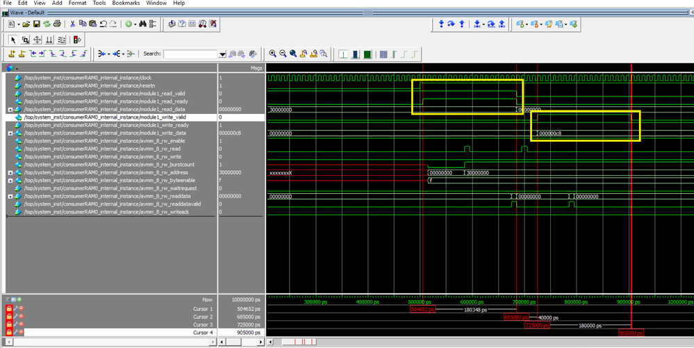Toggle the lock on Cursor 1
The height and width of the screenshot is (348, 694).
(9, 308)
